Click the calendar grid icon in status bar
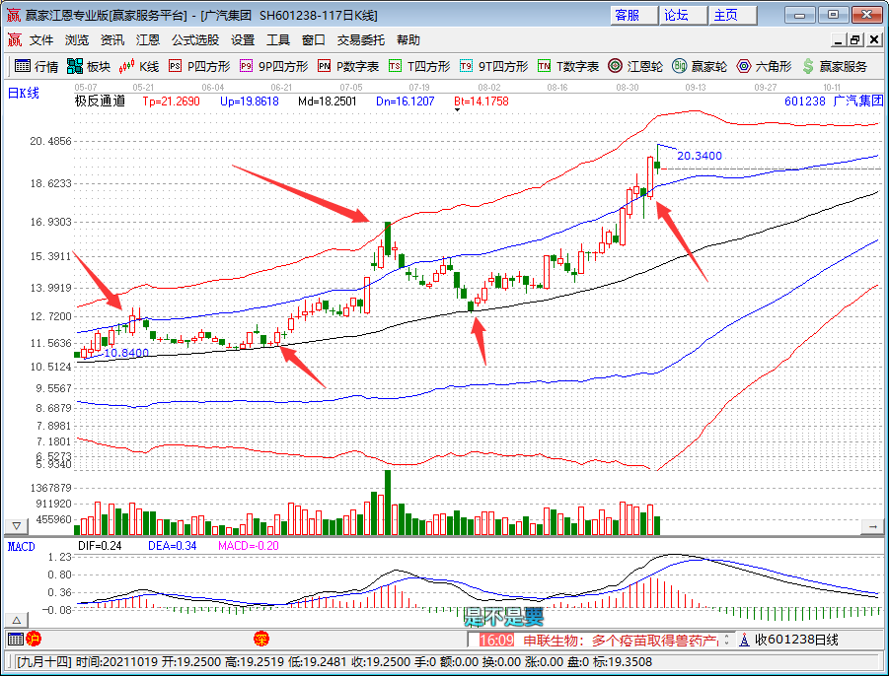The height and width of the screenshot is (676, 889). coord(15,640)
